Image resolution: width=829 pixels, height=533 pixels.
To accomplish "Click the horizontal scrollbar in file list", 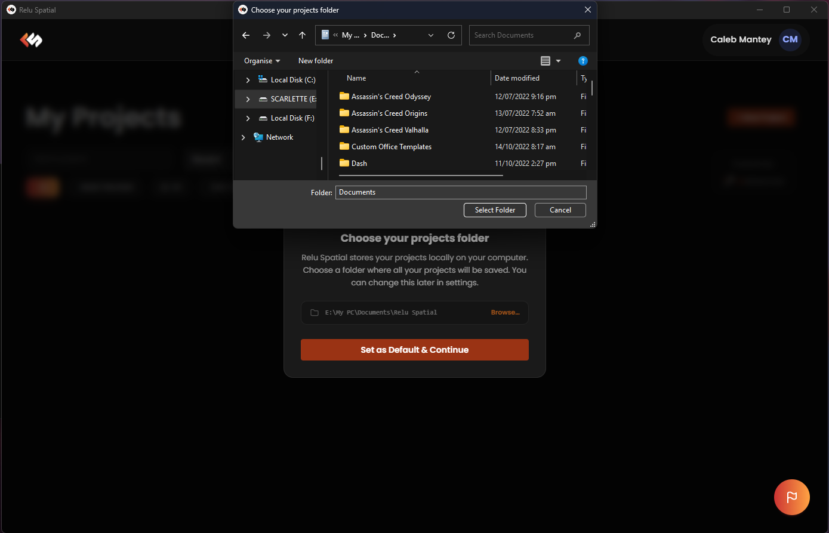I will point(421,175).
